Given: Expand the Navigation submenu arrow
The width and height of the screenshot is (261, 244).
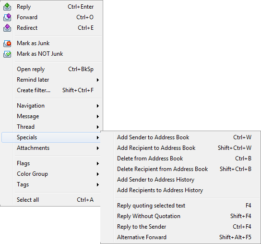Looking at the screenshot, I should tap(98, 106).
